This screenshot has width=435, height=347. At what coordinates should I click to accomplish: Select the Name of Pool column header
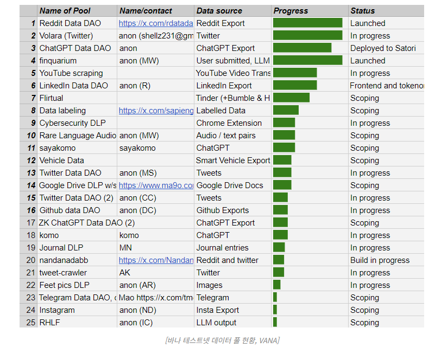pyautogui.click(x=65, y=11)
